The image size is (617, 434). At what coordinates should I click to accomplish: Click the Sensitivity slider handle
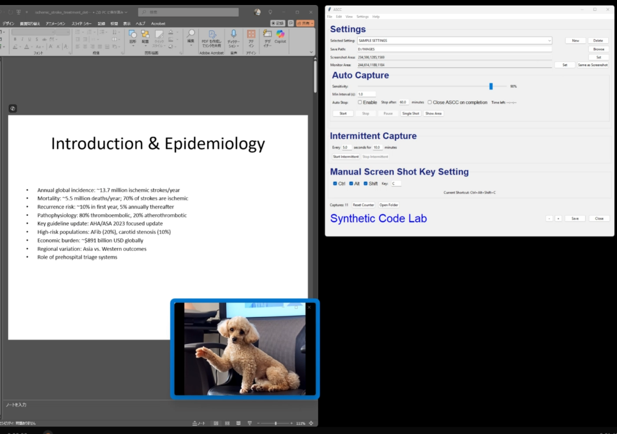tap(491, 86)
